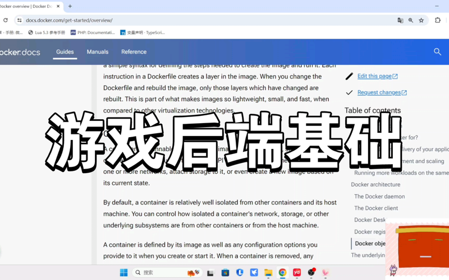The image size is (449, 280).
Task: Click the pencil icon beside Edit this page
Action: 349,76
